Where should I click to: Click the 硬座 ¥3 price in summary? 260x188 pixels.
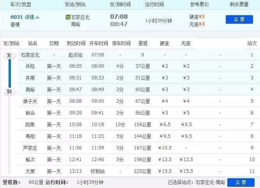[197, 17]
